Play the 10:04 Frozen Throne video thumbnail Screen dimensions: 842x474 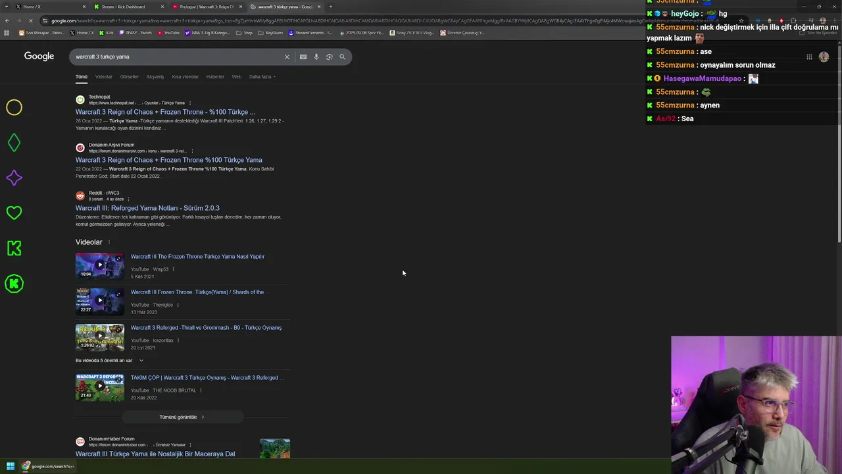(x=100, y=265)
